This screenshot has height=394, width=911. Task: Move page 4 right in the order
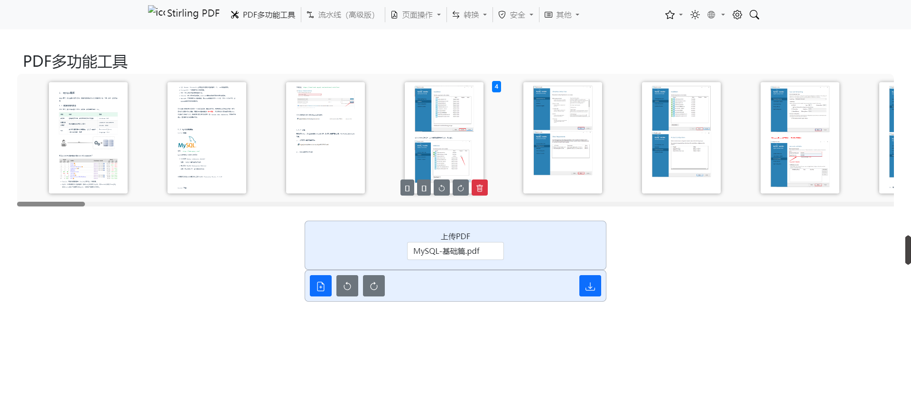coord(424,188)
